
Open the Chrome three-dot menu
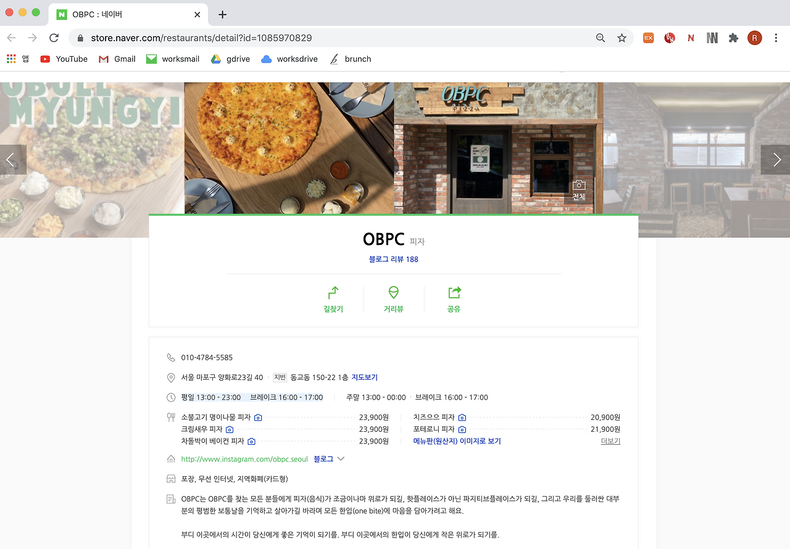(776, 38)
